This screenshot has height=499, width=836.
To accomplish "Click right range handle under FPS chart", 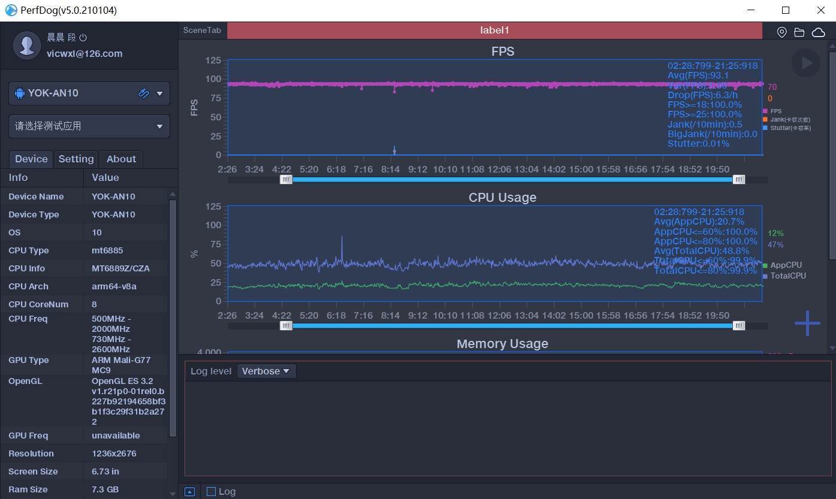I will click(739, 180).
